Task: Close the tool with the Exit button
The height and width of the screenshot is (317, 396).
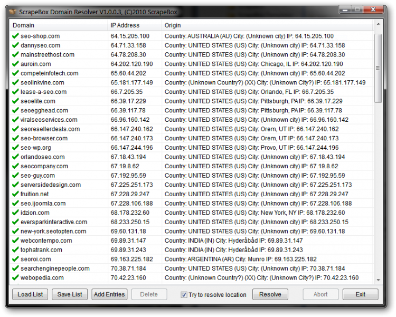Action: pos(361,294)
